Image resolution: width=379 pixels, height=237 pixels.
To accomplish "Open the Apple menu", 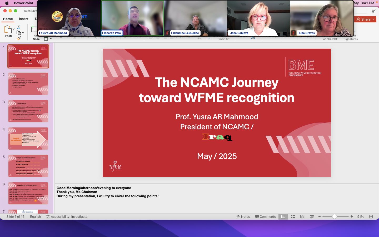I will pos(7,3).
